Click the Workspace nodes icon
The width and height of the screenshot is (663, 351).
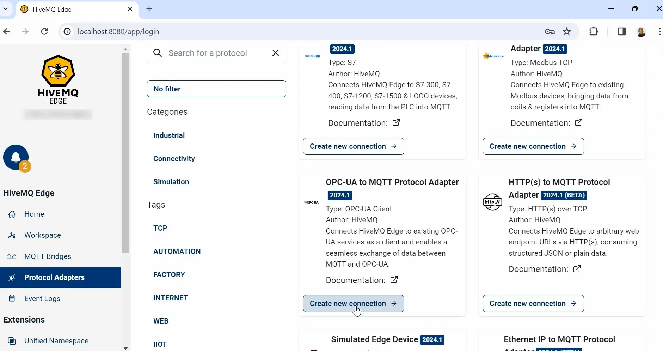click(12, 235)
